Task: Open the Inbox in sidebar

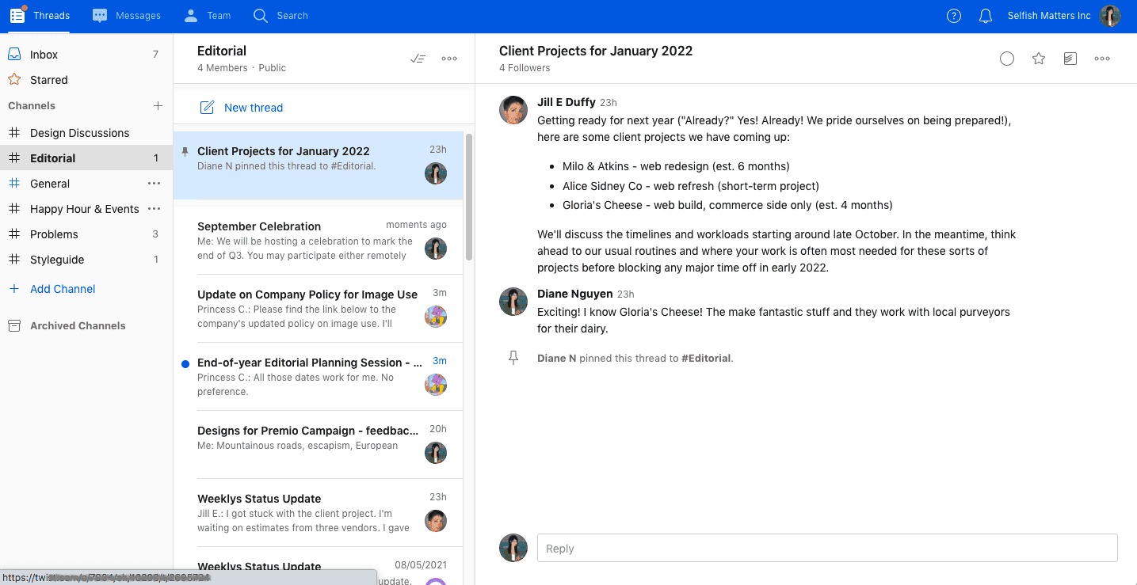Action: click(44, 55)
